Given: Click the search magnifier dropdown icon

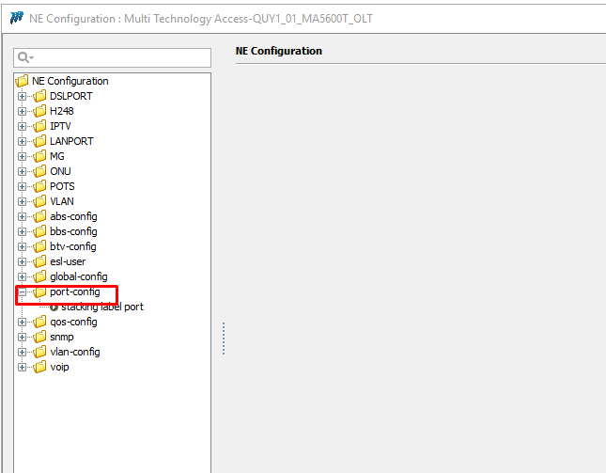Looking at the screenshot, I should [25, 57].
